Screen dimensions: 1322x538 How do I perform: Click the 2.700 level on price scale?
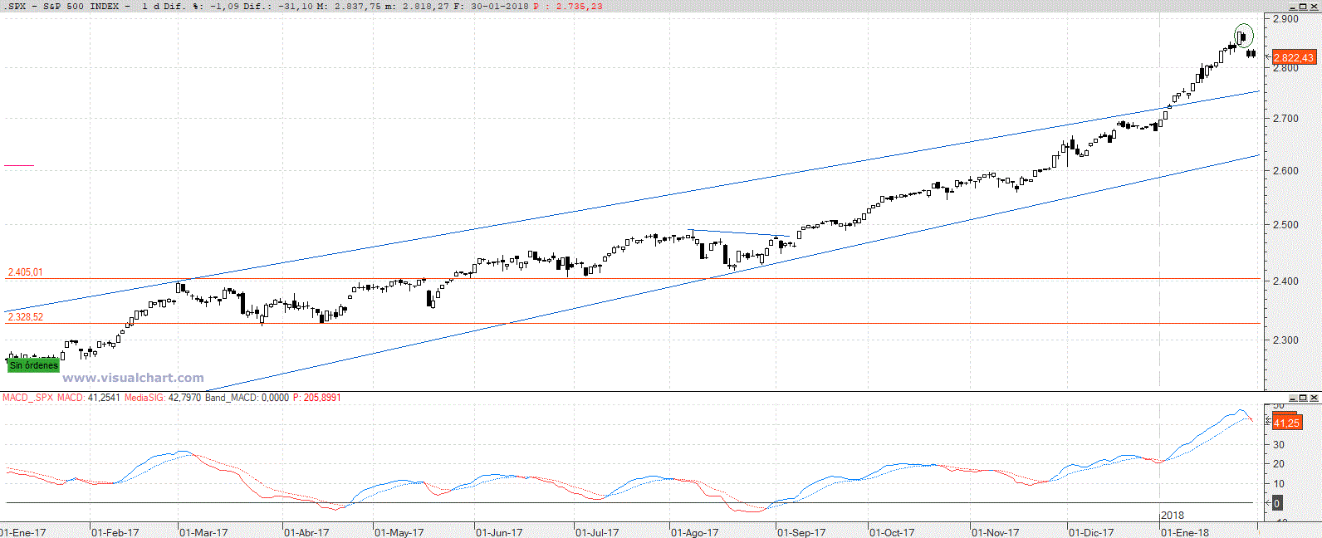pos(1285,119)
